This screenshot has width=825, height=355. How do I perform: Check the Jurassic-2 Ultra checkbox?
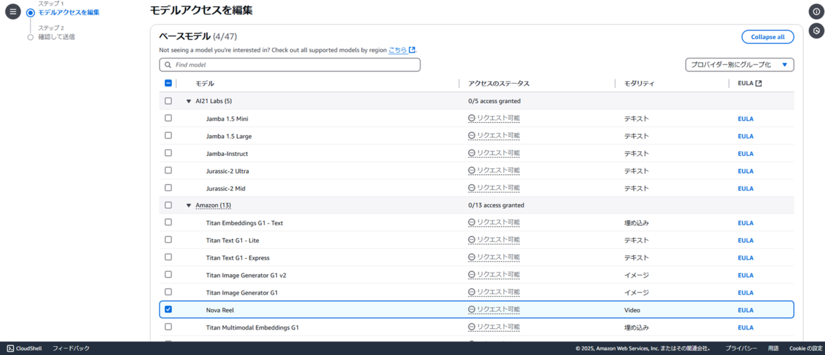168,170
